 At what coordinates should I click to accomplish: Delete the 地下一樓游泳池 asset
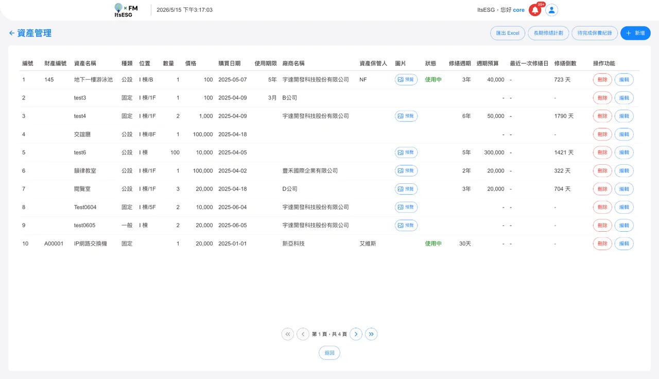click(602, 80)
